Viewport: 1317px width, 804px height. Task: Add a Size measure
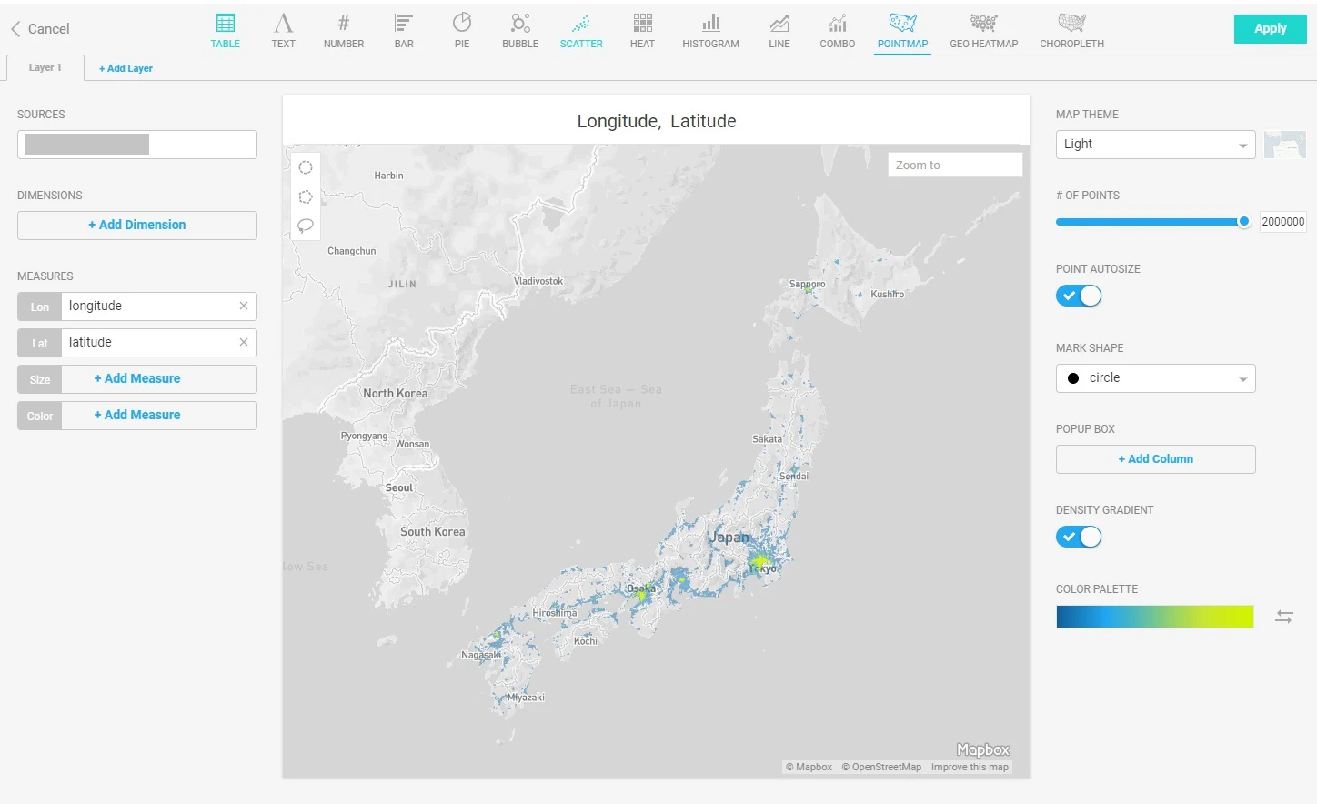[137, 379]
